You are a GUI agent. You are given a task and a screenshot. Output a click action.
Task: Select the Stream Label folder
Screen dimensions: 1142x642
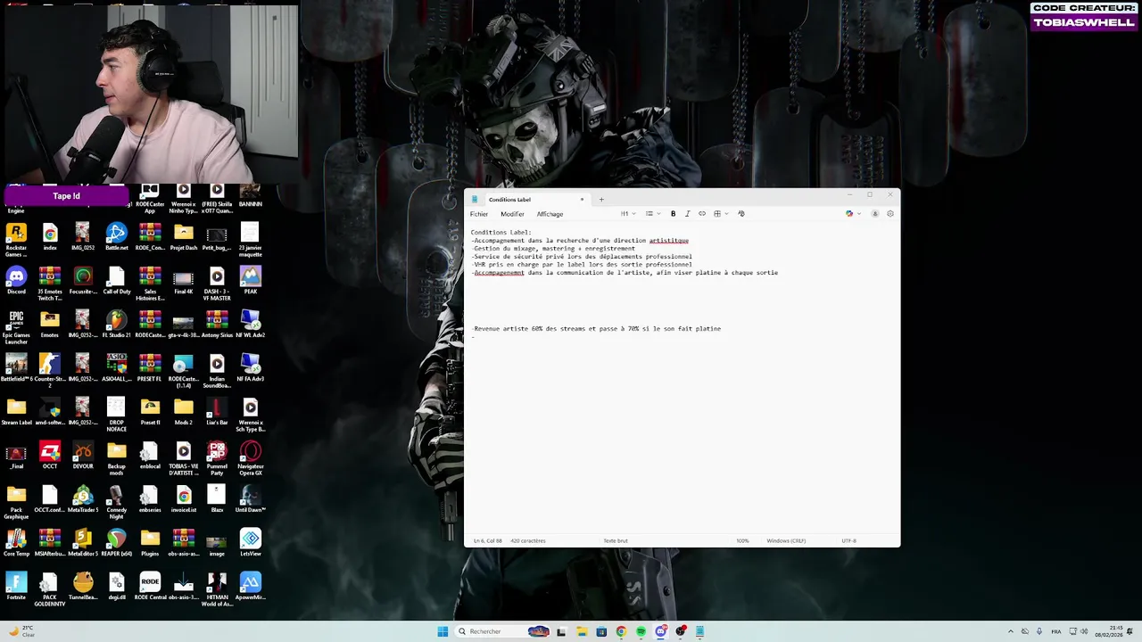coord(16,412)
